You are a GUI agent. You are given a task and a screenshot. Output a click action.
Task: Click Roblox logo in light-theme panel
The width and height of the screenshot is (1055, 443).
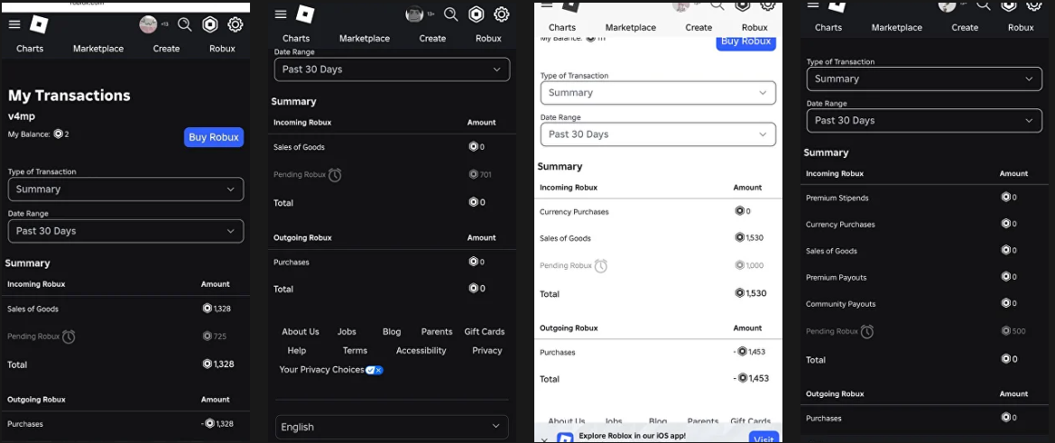click(572, 5)
